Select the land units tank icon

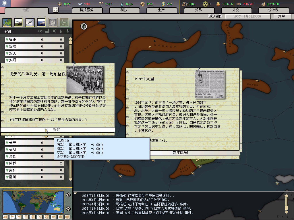[x=19, y=22]
